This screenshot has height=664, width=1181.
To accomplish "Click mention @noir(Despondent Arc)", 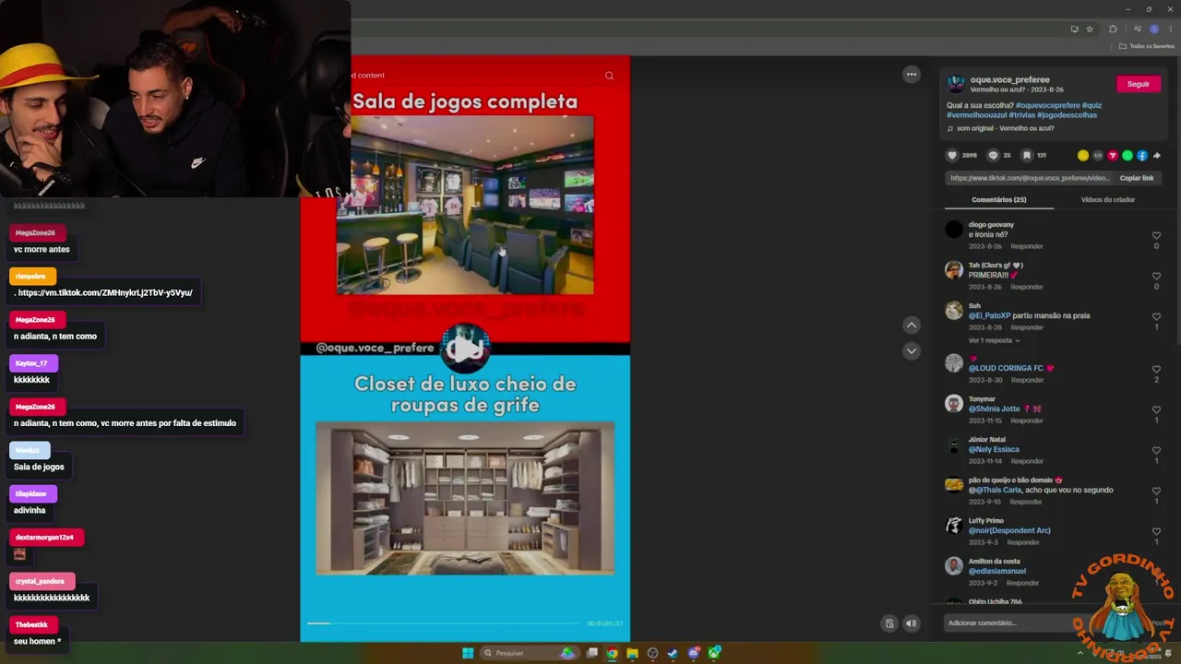I will pos(1009,530).
